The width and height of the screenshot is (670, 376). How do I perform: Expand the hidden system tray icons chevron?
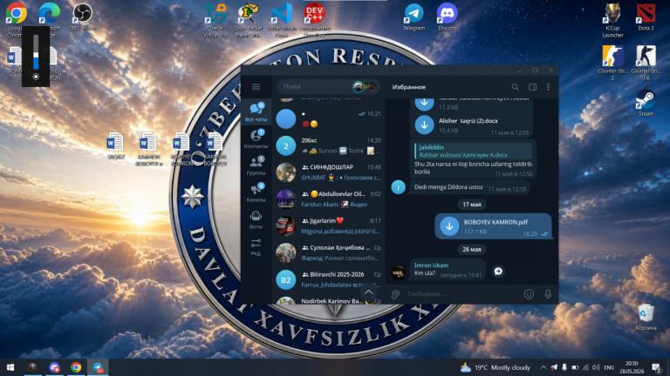(x=544, y=367)
